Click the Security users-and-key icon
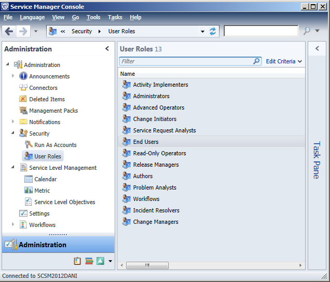This screenshot has width=330, height=282. [x=23, y=133]
